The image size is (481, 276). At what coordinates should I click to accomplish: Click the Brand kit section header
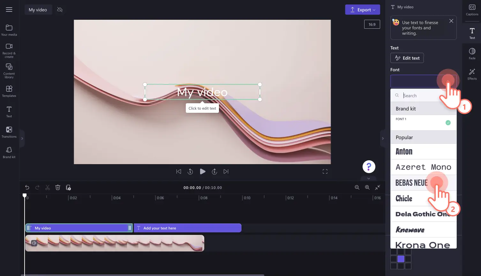(x=424, y=109)
